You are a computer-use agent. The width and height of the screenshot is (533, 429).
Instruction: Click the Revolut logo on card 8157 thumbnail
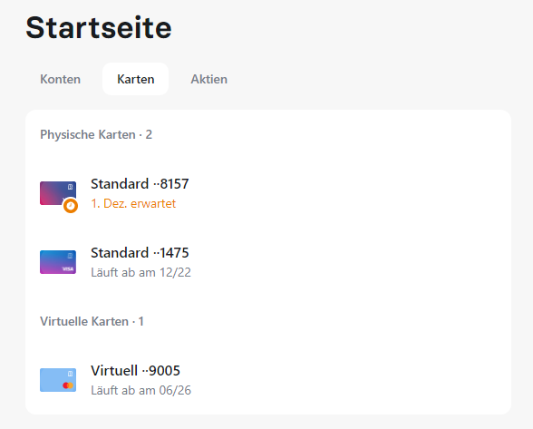[x=71, y=187]
